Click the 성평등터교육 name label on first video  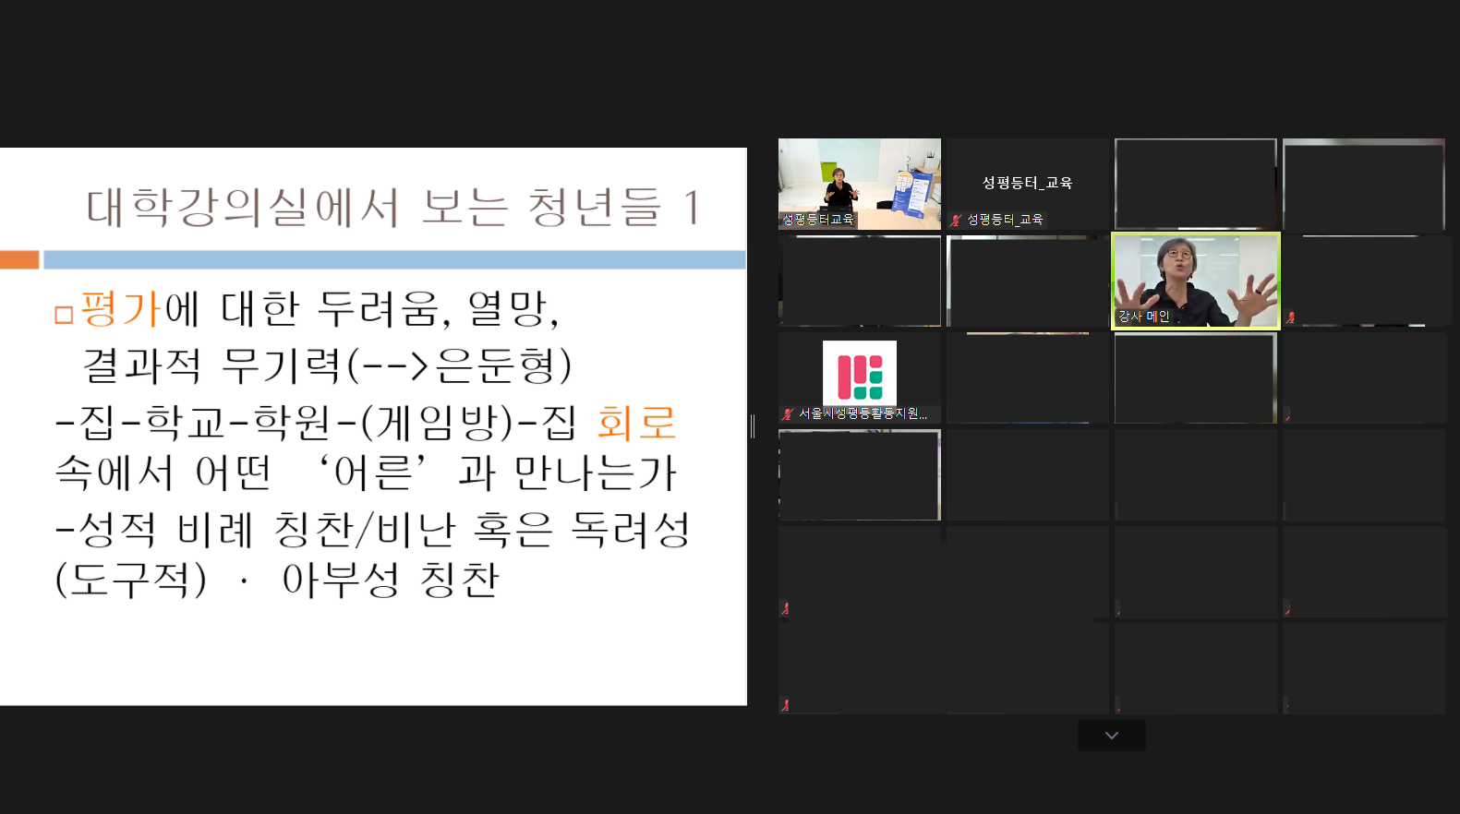coord(818,220)
